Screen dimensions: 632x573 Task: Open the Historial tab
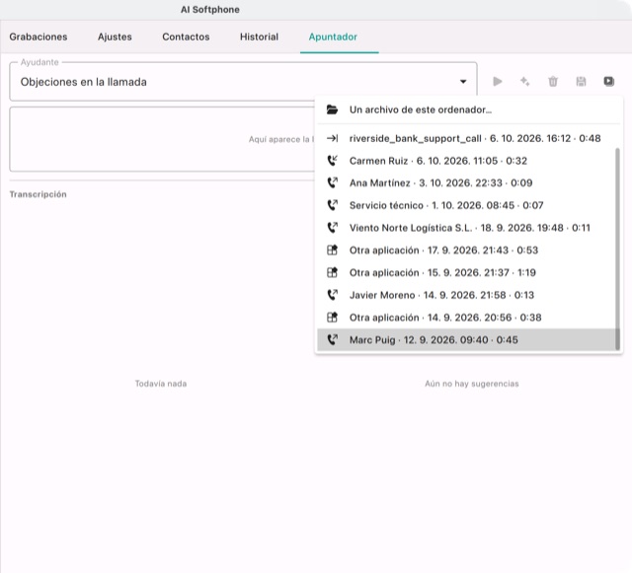point(259,36)
